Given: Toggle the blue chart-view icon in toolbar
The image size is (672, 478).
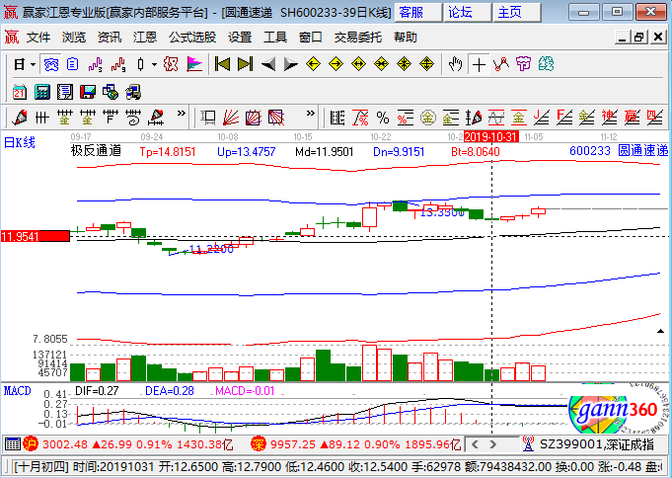Looking at the screenshot, I should pyautogui.click(x=51, y=65).
